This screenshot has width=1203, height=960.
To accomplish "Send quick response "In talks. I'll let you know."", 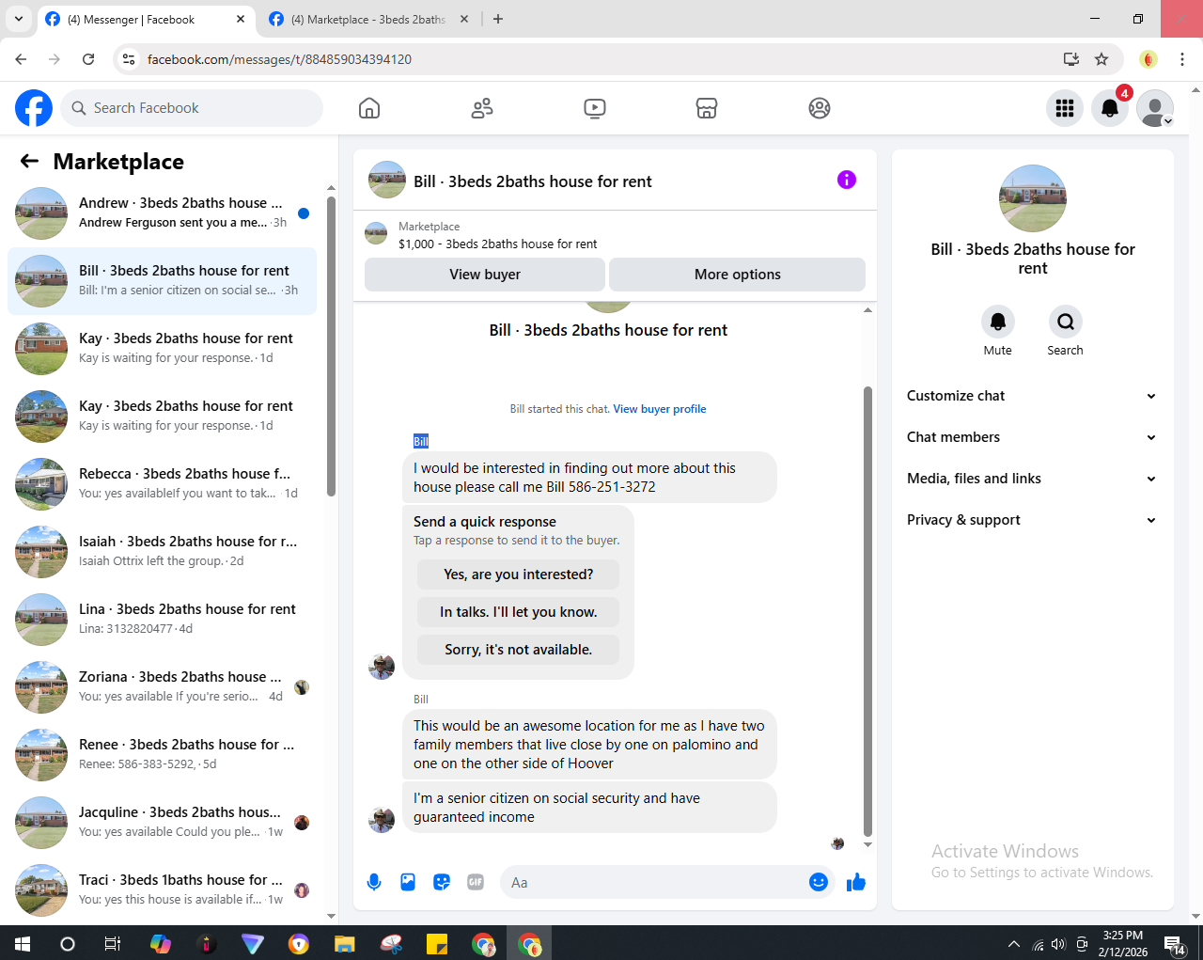I will coord(518,612).
